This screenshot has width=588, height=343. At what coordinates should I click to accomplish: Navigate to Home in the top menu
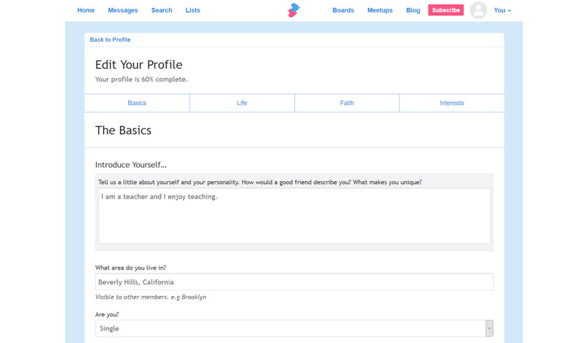[x=86, y=10]
